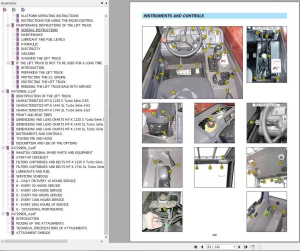300x251 pixels.
Task: Select CHARACTERISTICS MT-X 1440 SL Turbo bookmark
Action: click(53, 105)
